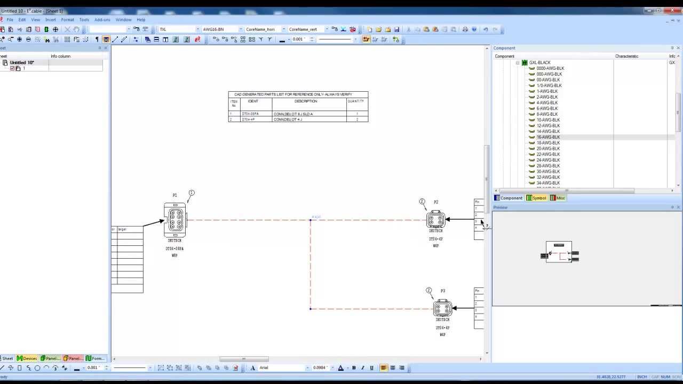Open the Add-ons menu

tap(102, 20)
